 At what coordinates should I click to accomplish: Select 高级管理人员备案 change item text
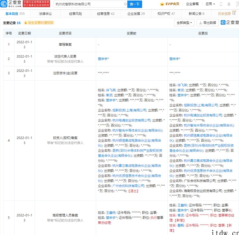point(65,215)
